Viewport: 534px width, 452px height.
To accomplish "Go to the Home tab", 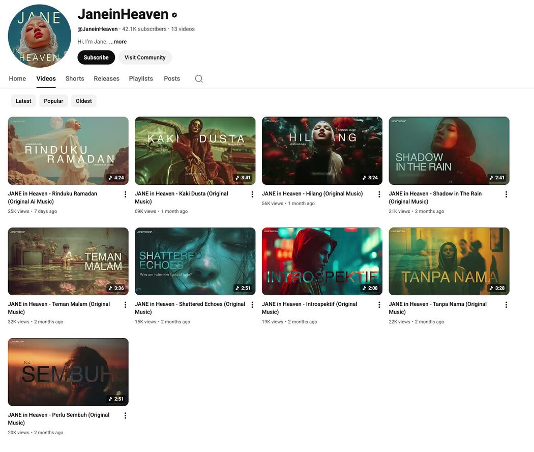I will coord(17,79).
